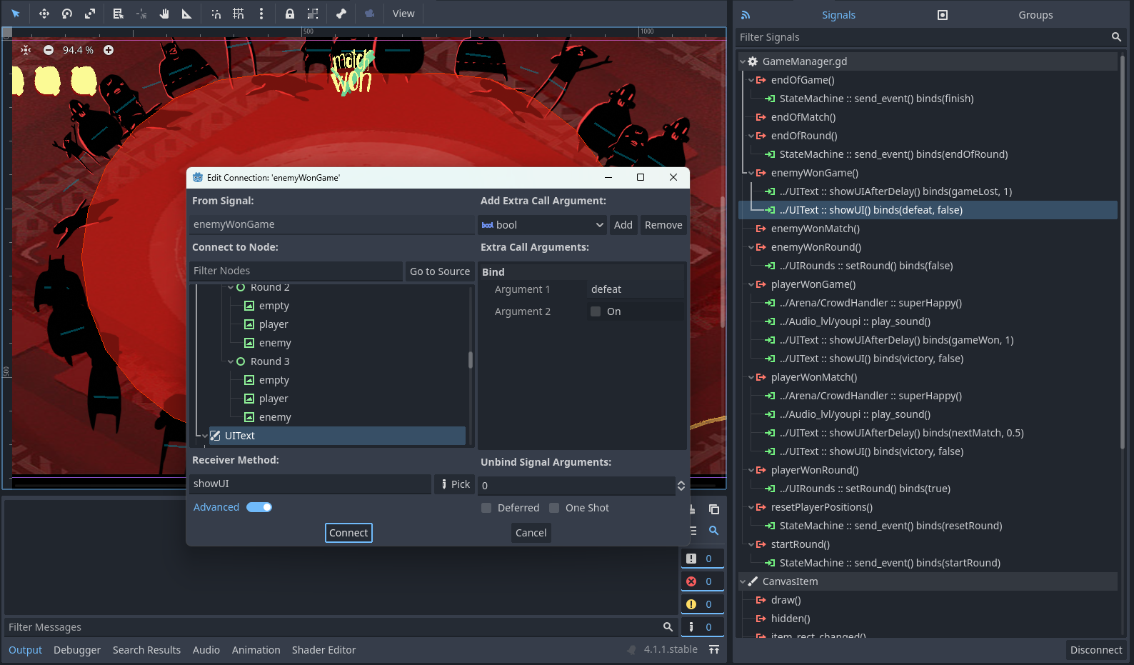Collapse the GameManager.gd signals section
This screenshot has width=1134, height=665.
[x=743, y=61]
